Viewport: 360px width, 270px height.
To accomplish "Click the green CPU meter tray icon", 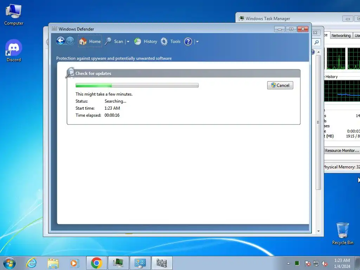I will coord(297,263).
